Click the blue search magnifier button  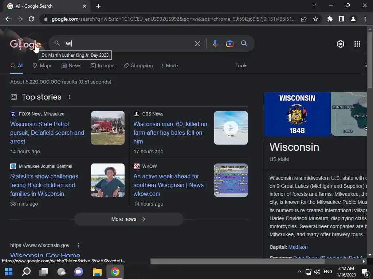tap(244, 44)
